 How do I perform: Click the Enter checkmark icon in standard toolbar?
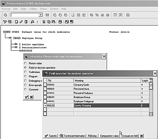click(x=5, y=15)
